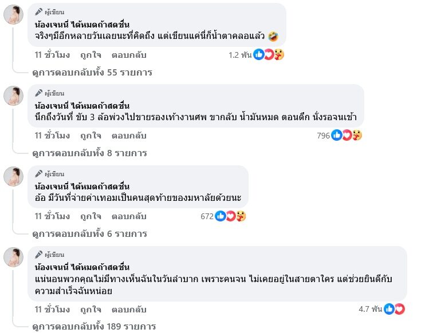Open the author name on the 672-reaction comment
The image size is (421, 333).
(x=82, y=186)
